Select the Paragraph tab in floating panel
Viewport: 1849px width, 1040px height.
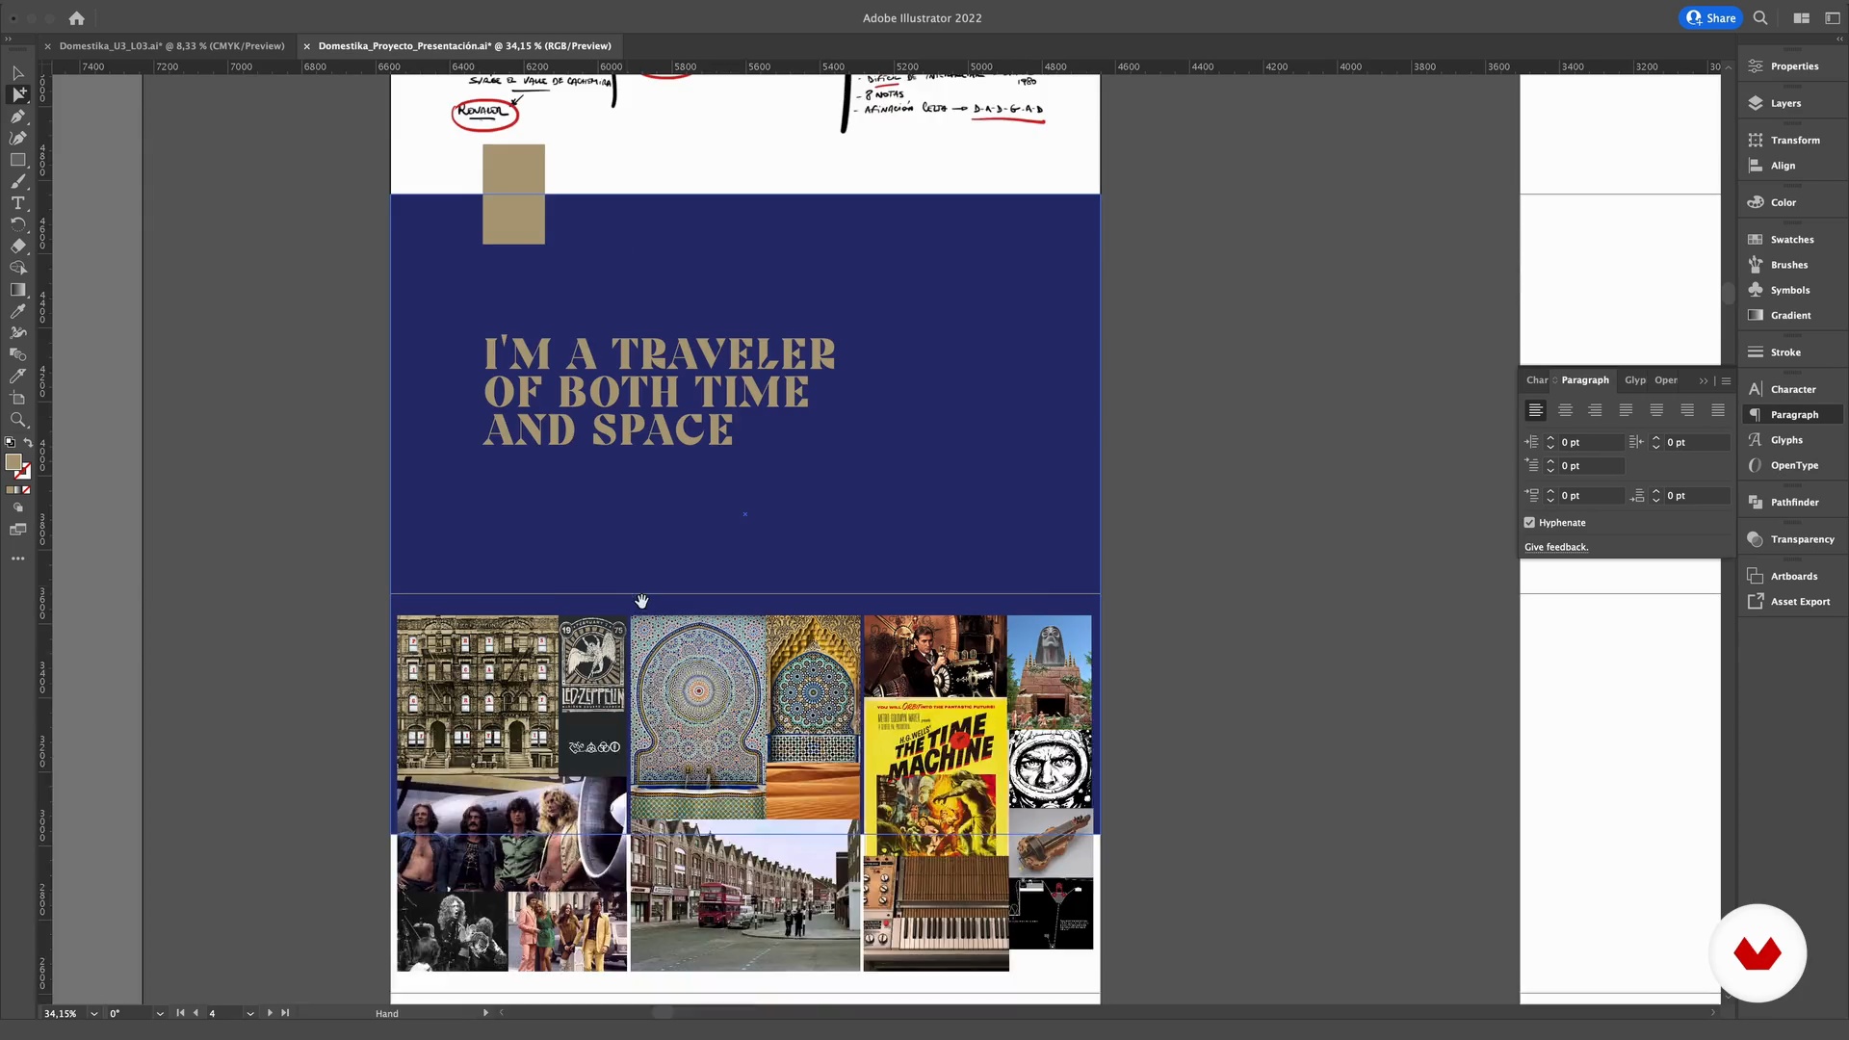(1585, 380)
